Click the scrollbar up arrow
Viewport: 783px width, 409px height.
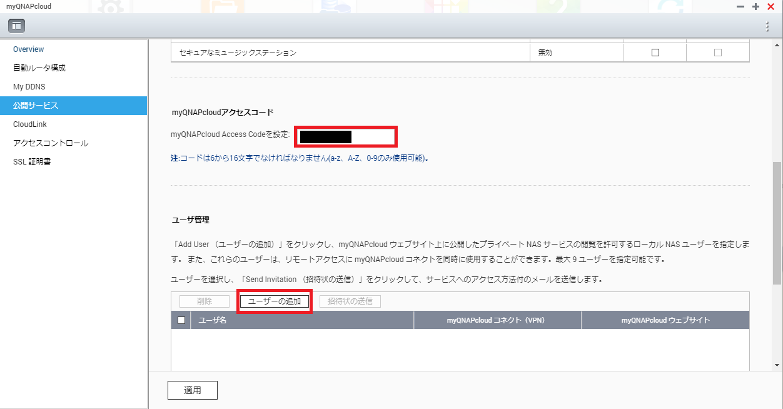pyautogui.click(x=777, y=44)
